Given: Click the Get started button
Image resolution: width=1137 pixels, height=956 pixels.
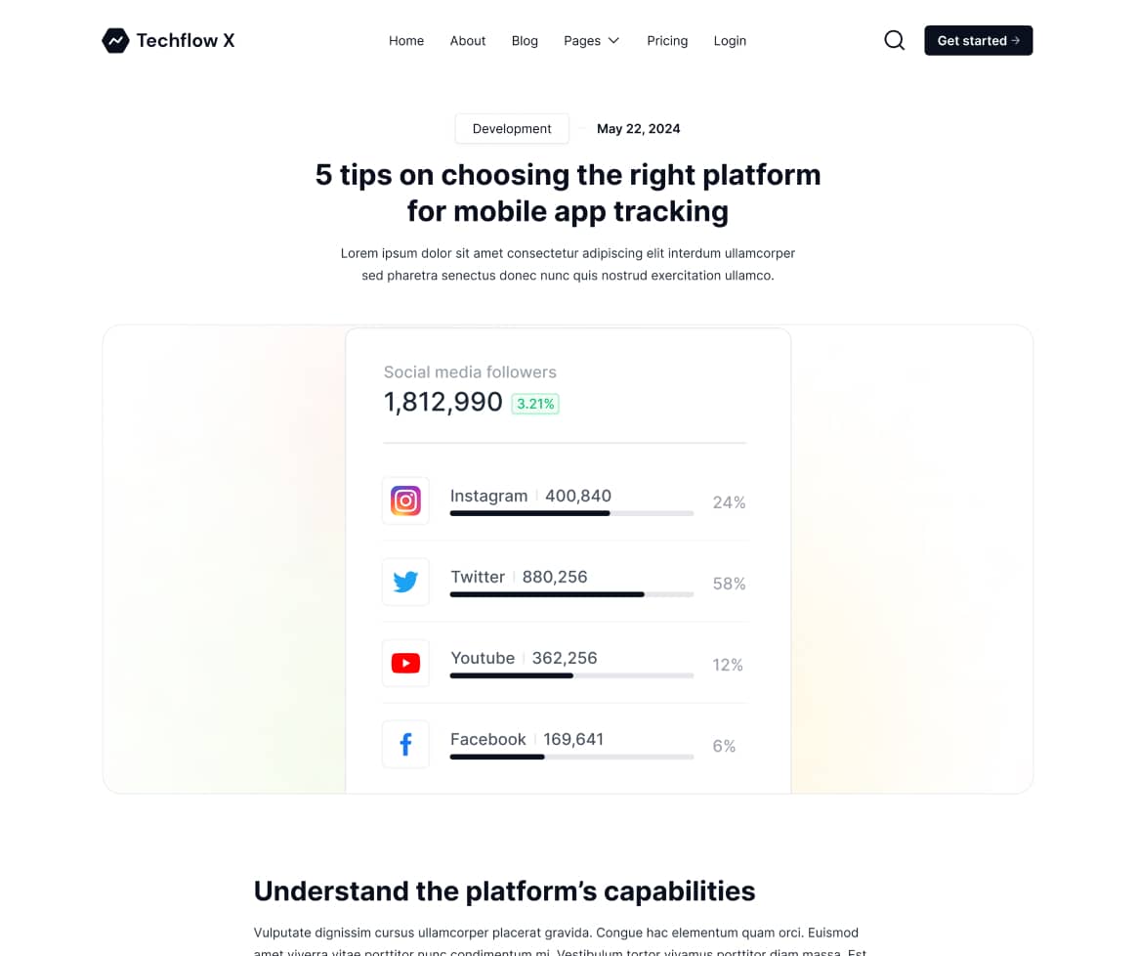Looking at the screenshot, I should pos(978,40).
